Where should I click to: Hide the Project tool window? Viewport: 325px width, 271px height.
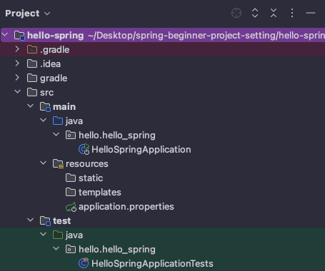[x=311, y=13]
